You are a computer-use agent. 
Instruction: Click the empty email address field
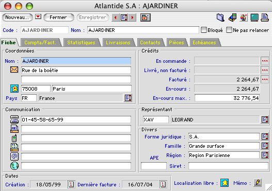coord(76,157)
